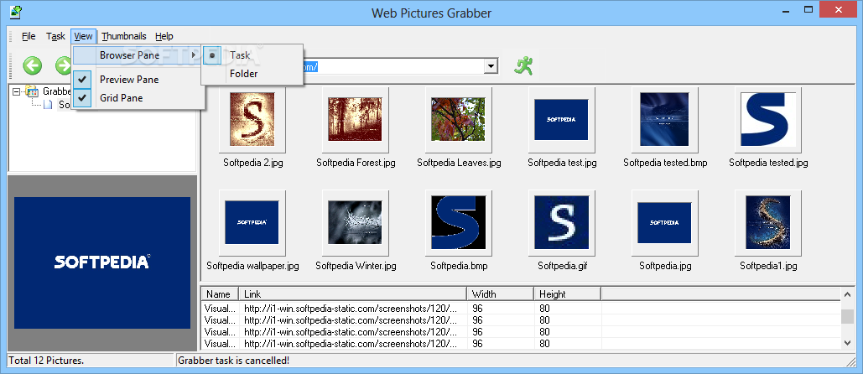
Task: Select Softpedia 2.jpg thumbnail
Action: pos(252,119)
